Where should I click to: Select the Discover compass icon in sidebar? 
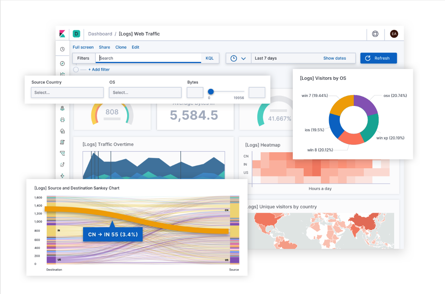point(62,63)
